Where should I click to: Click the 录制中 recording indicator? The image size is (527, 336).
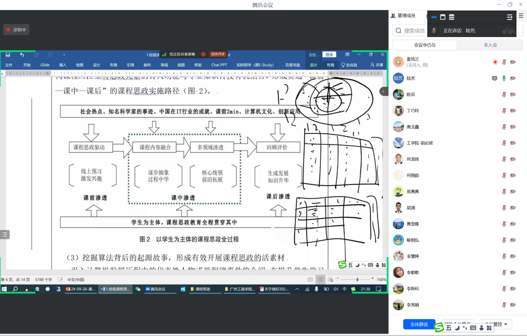point(16,30)
